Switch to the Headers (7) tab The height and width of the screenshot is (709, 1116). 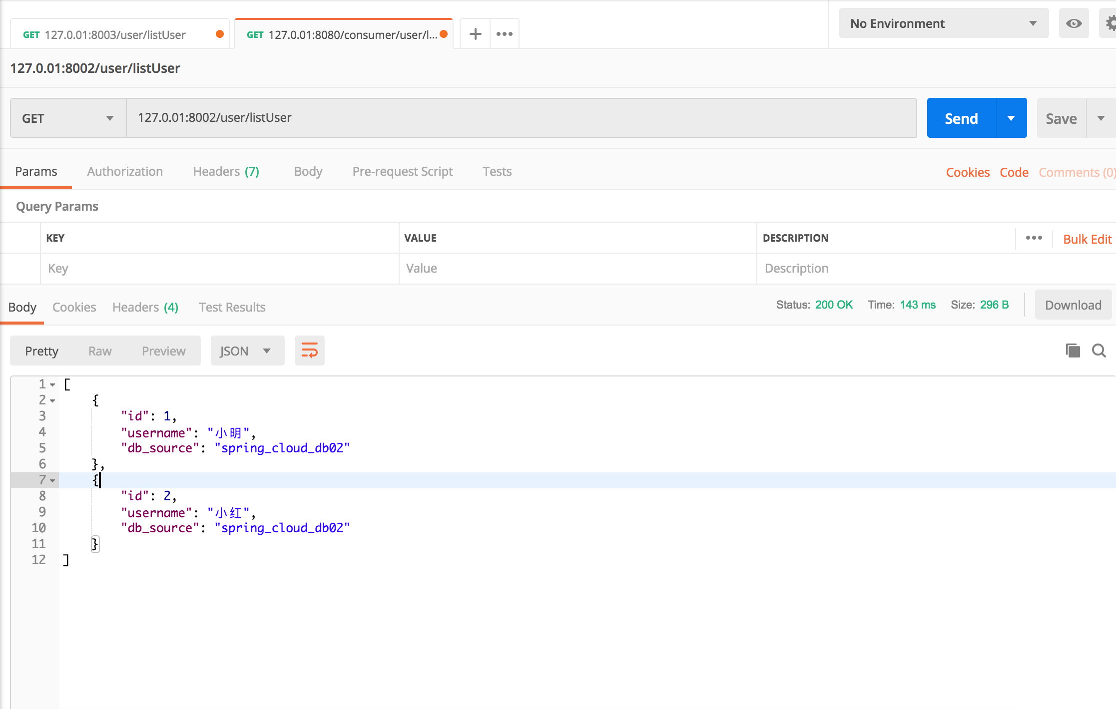[225, 171]
